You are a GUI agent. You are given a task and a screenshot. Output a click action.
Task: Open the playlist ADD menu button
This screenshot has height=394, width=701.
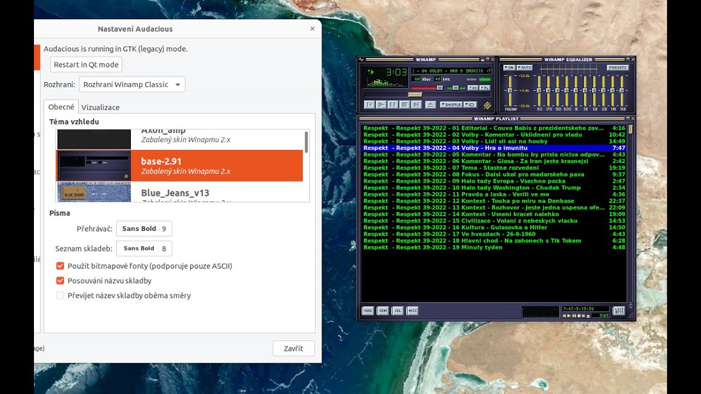[x=368, y=310]
